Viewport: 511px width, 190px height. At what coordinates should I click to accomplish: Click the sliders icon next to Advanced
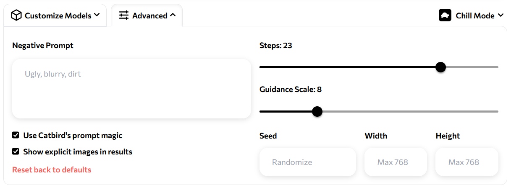click(124, 15)
